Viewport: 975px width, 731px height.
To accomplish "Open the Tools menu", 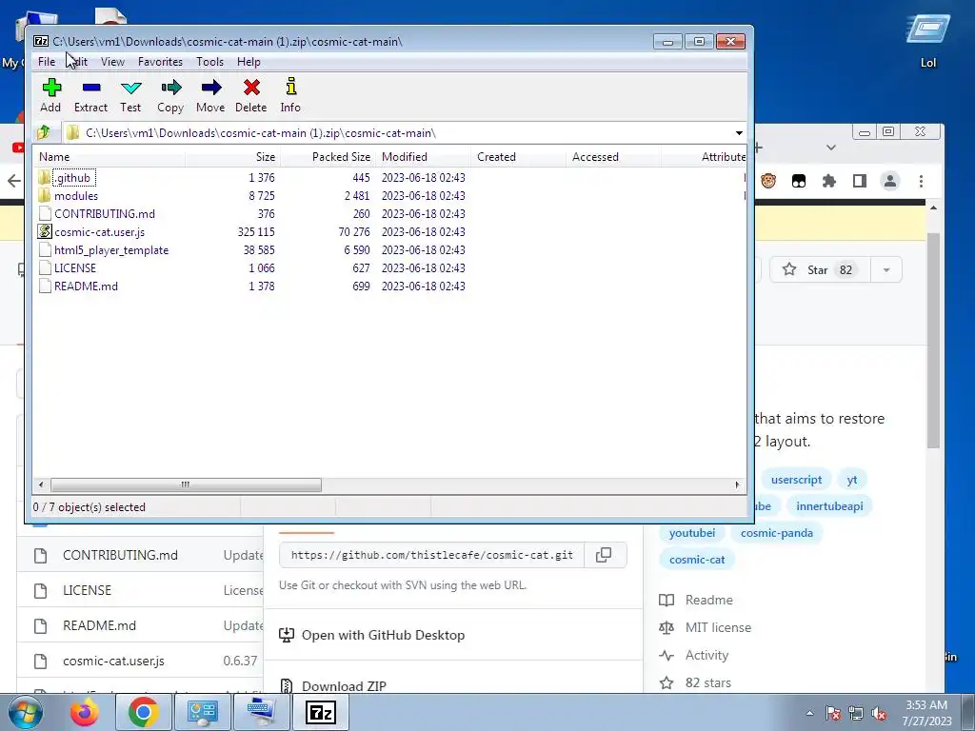I will [x=209, y=62].
